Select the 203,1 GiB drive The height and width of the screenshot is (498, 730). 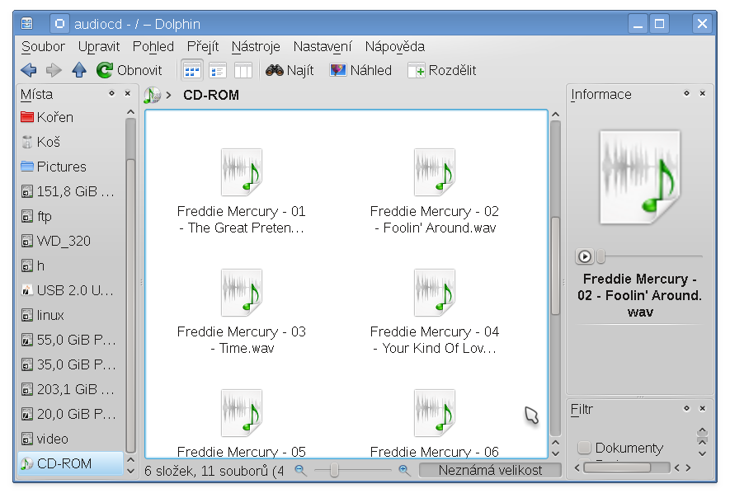(x=71, y=389)
